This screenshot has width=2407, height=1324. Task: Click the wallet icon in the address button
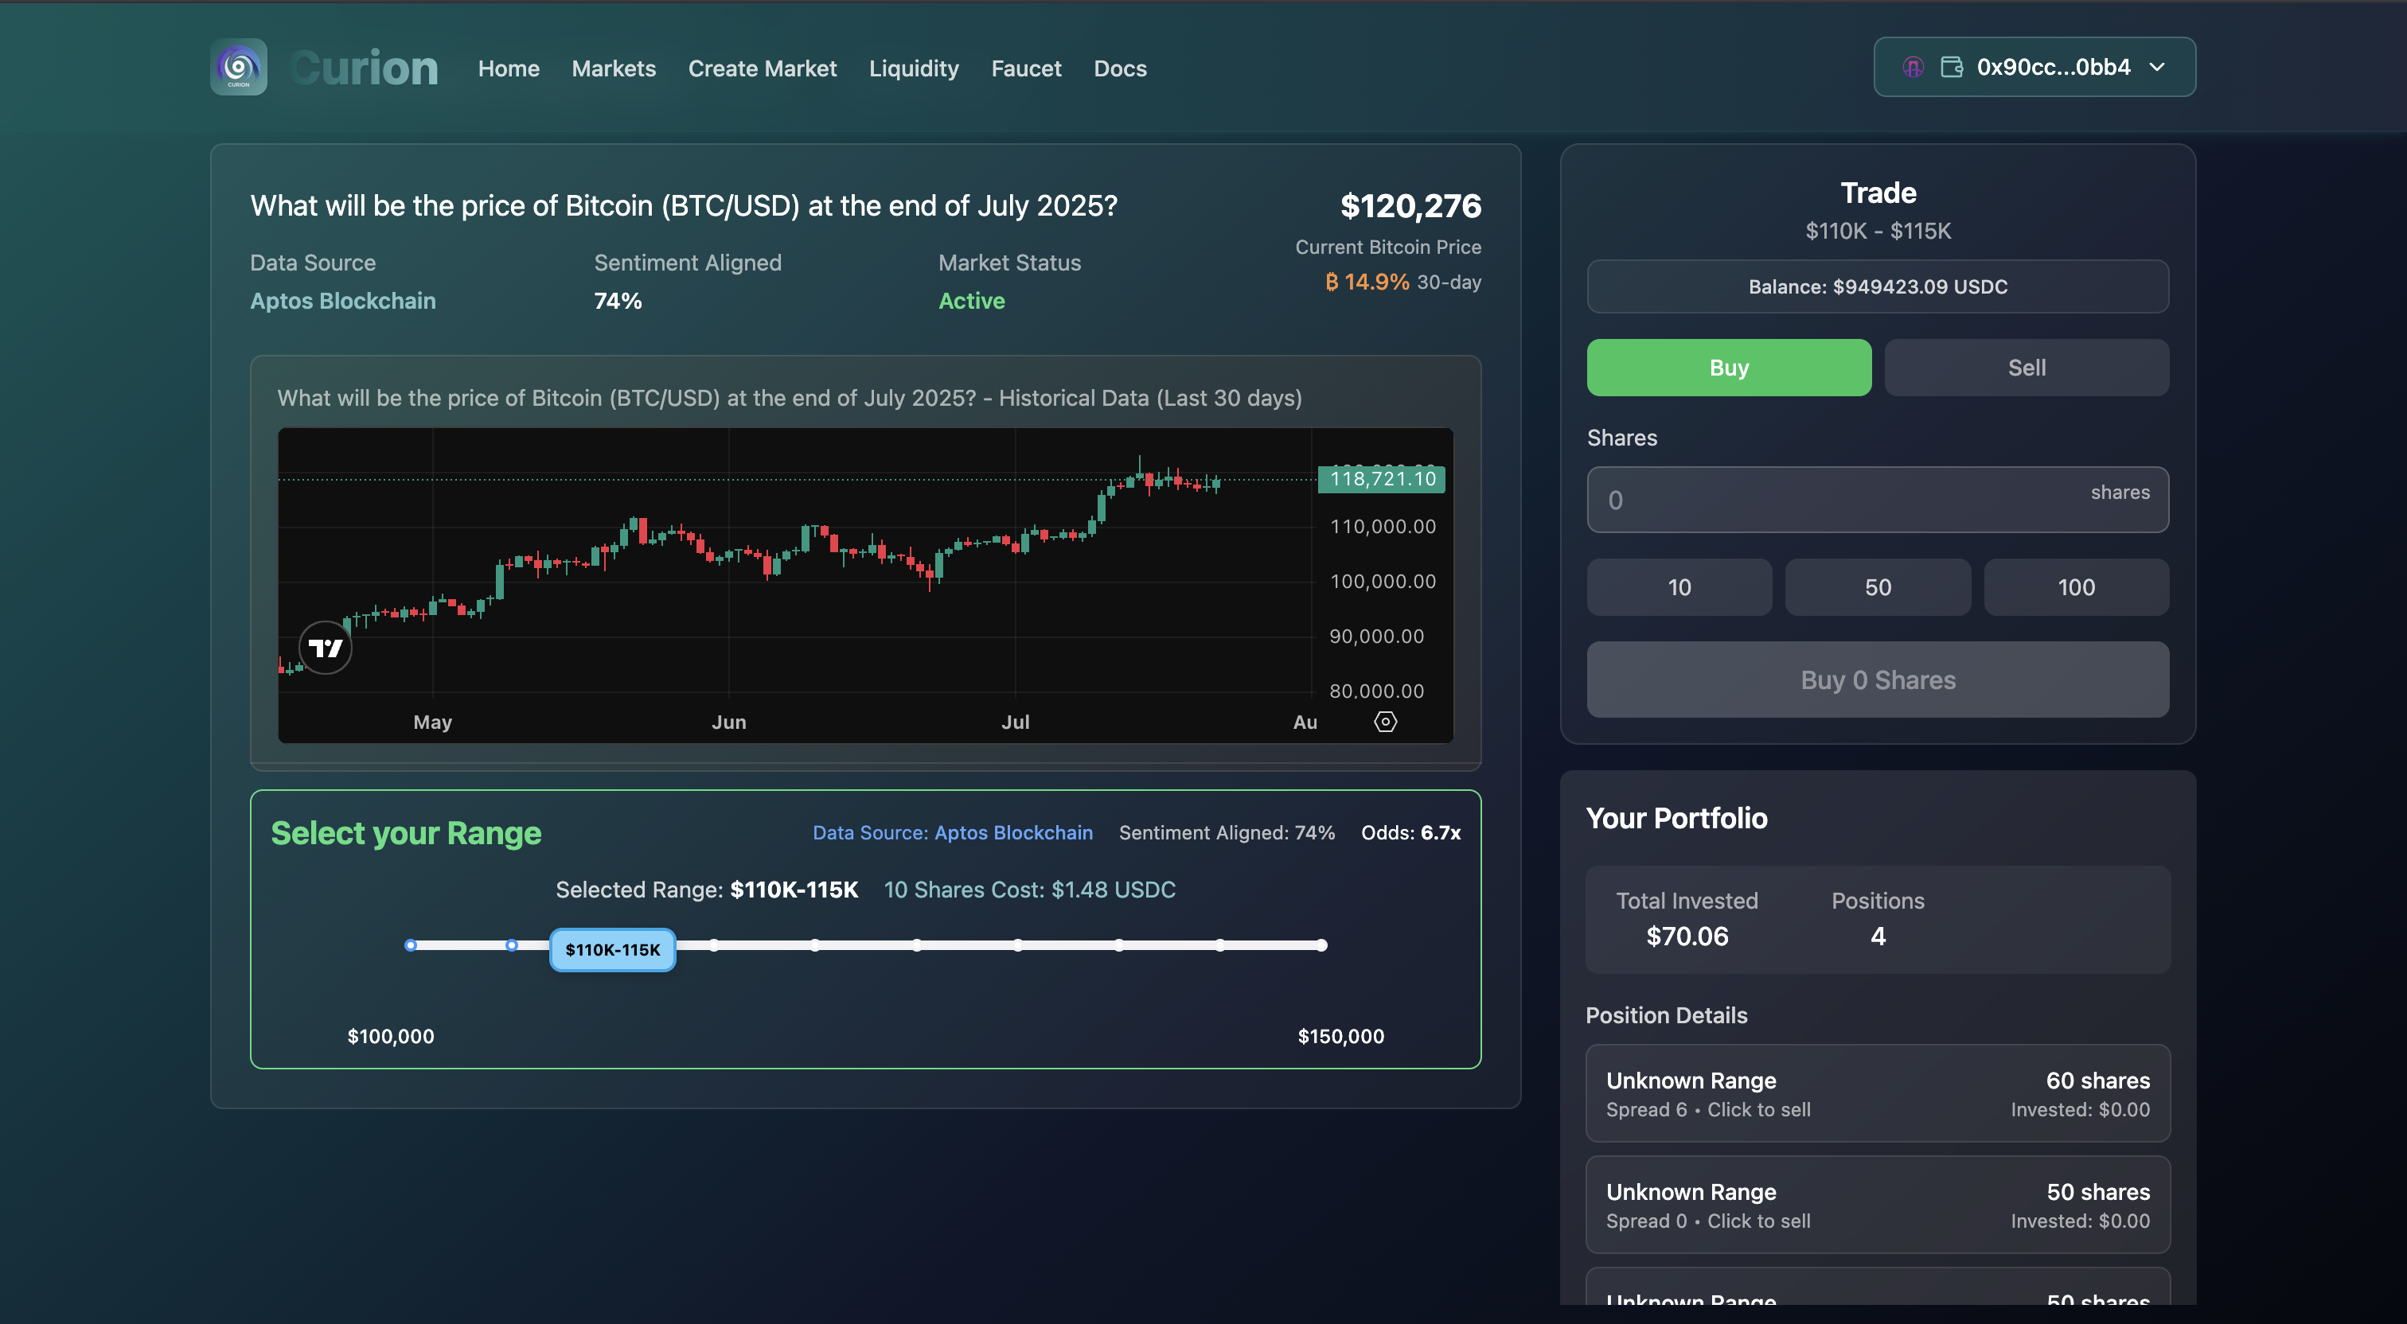[x=1951, y=68]
